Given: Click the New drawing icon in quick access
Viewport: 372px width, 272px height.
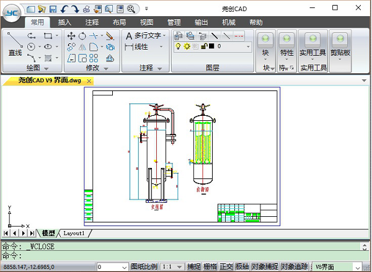Looking at the screenshot, I should coord(31,9).
